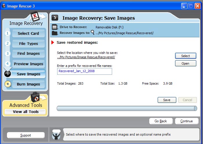Click the underlined save location path link
The width and height of the screenshot is (203, 144).
pos(86,57)
